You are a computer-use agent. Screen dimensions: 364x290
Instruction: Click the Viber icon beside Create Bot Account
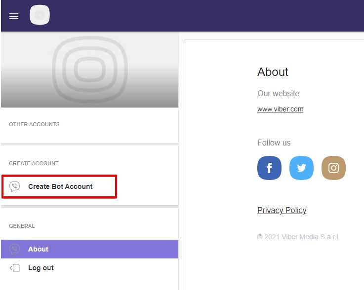[15, 186]
